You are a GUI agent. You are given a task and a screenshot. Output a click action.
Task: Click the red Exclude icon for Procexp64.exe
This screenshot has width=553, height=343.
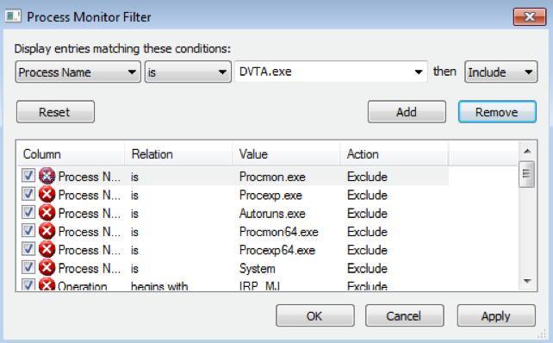(x=47, y=249)
